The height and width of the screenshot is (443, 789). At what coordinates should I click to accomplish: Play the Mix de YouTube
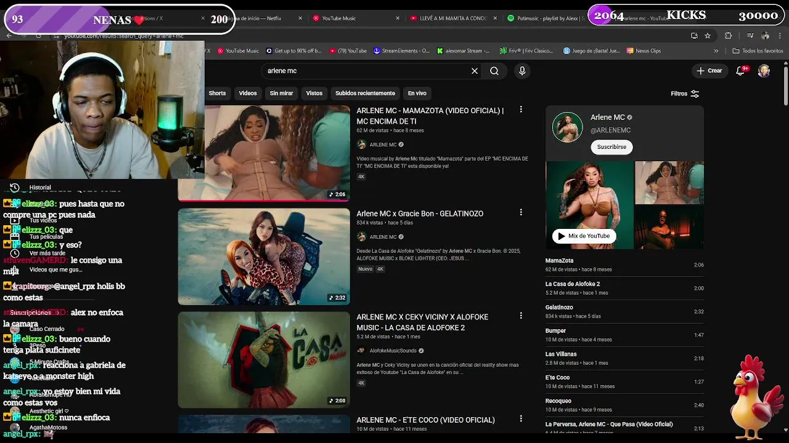pyautogui.click(x=584, y=236)
